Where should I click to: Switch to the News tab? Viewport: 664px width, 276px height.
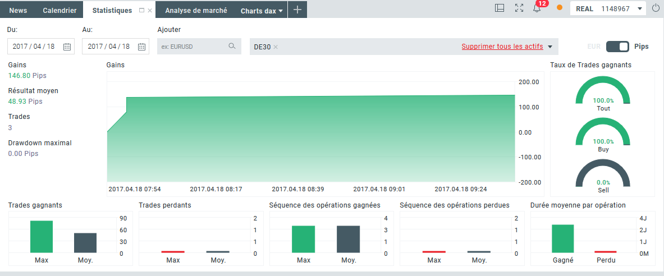[x=18, y=11]
